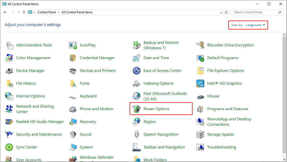Navigate back with the Back arrow
Image resolution: width=287 pixels, height=162 pixels.
click(5, 12)
